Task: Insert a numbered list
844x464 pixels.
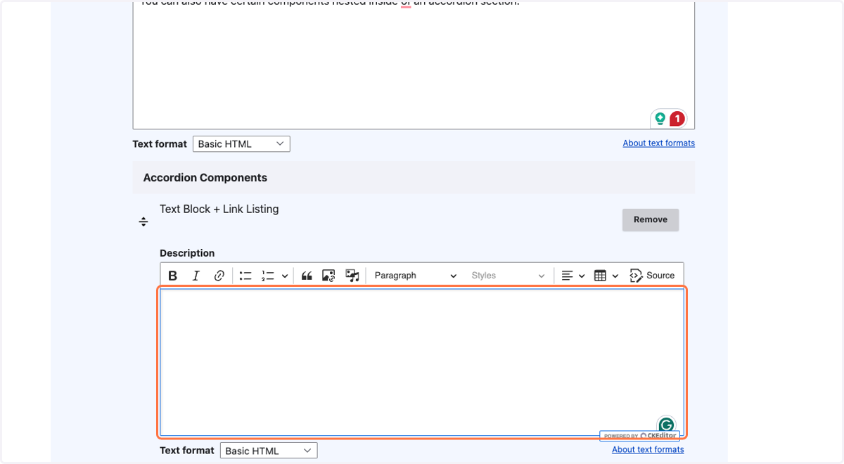Action: coord(268,276)
